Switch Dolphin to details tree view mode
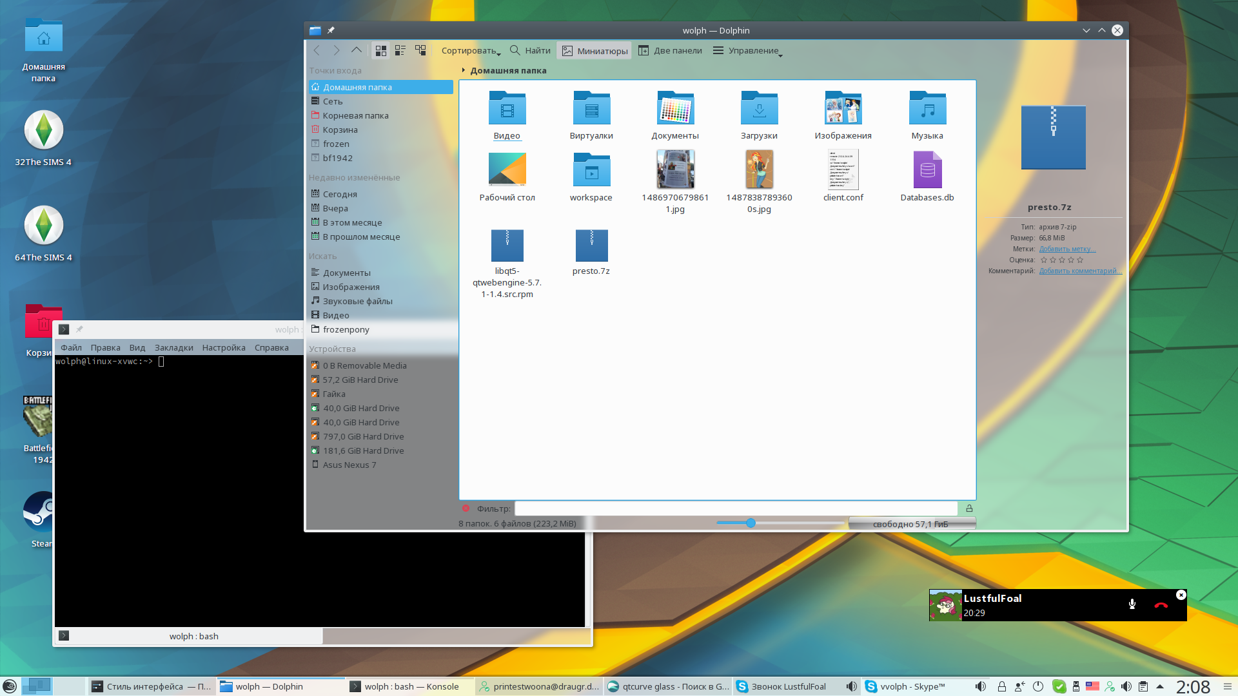This screenshot has width=1238, height=696. tap(420, 50)
